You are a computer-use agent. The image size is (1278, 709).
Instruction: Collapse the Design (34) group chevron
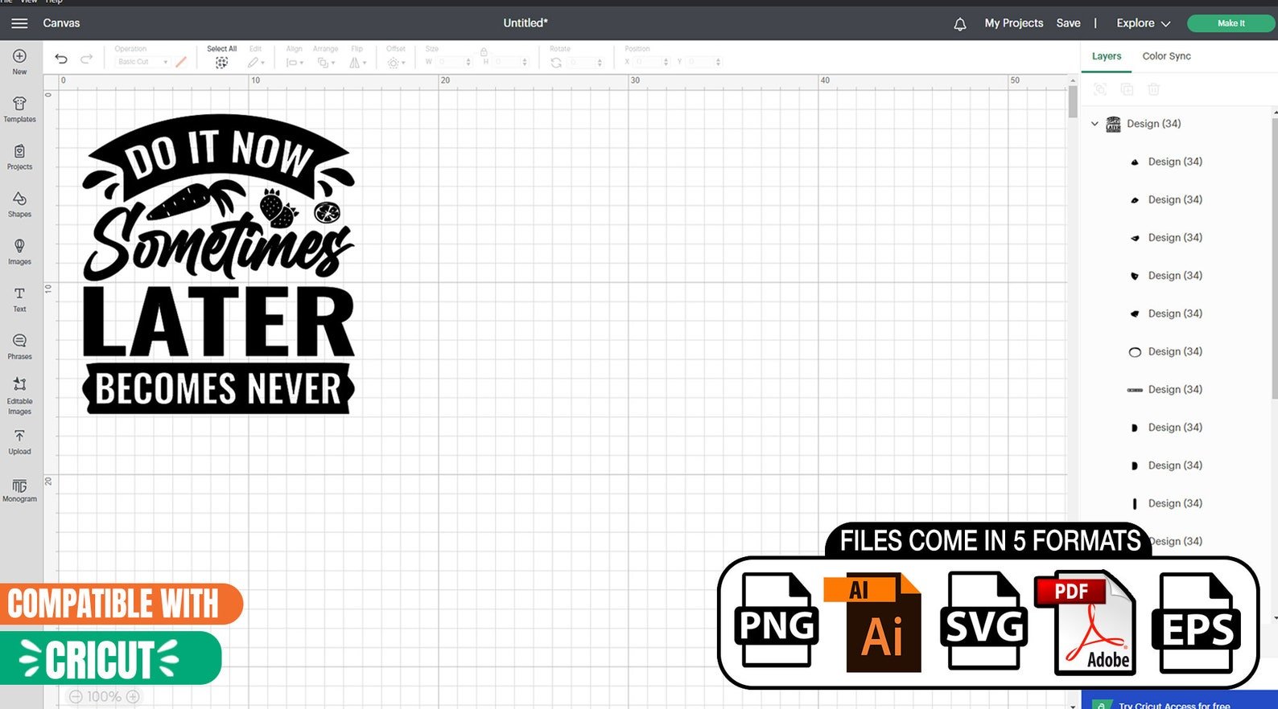coord(1095,124)
